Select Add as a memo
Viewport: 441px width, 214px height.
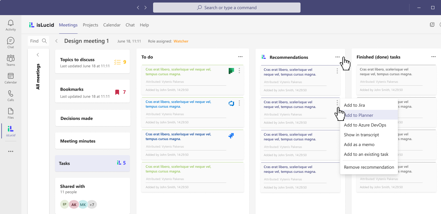[x=369, y=144]
